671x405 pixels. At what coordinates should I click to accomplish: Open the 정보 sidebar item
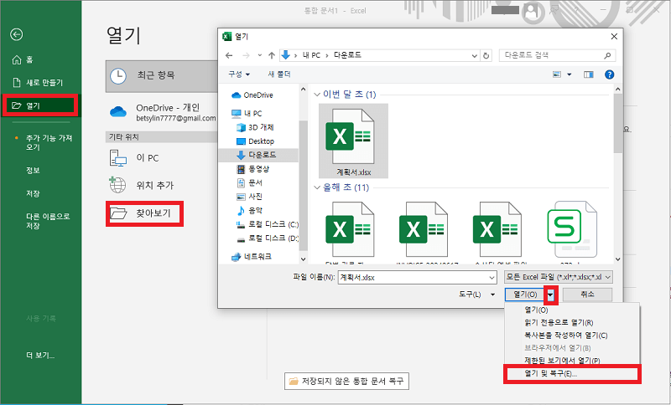pos(33,170)
